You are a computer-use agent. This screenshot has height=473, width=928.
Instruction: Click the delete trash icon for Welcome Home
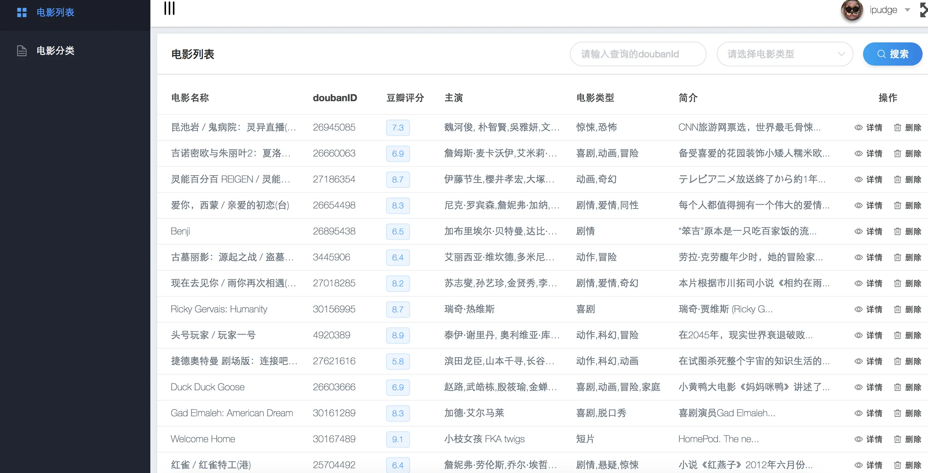click(897, 439)
